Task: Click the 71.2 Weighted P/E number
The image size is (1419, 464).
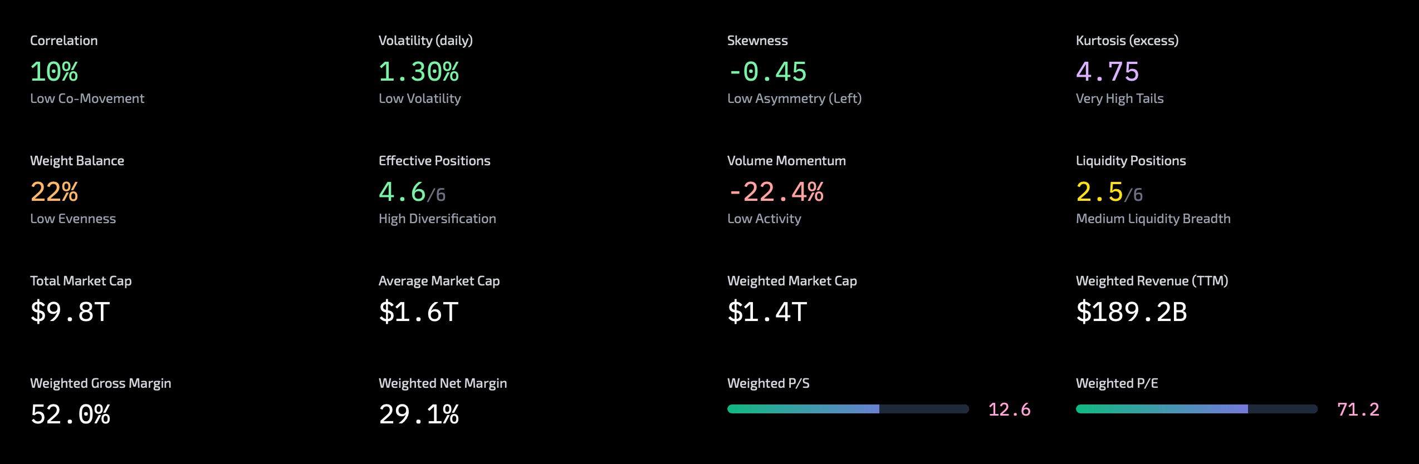Action: pos(1358,409)
